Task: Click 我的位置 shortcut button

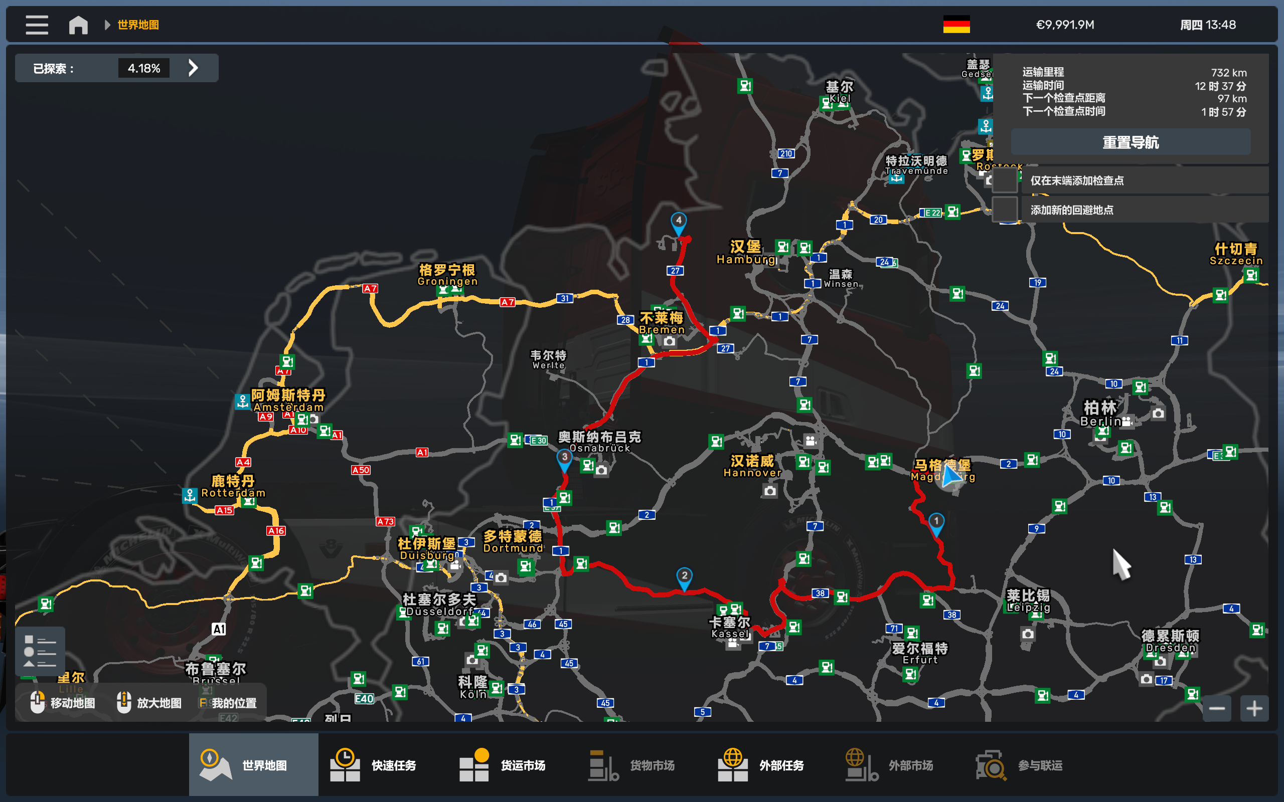Action: (x=228, y=703)
